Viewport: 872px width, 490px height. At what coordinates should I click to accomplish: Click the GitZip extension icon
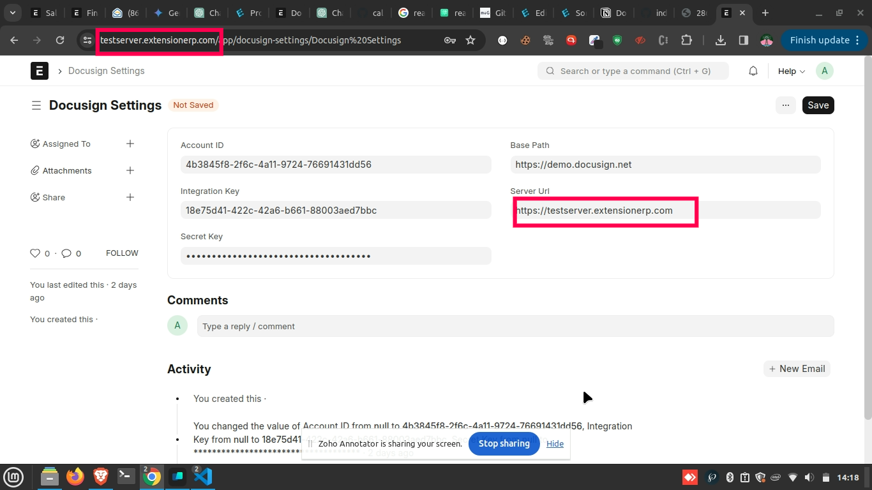pos(548,40)
